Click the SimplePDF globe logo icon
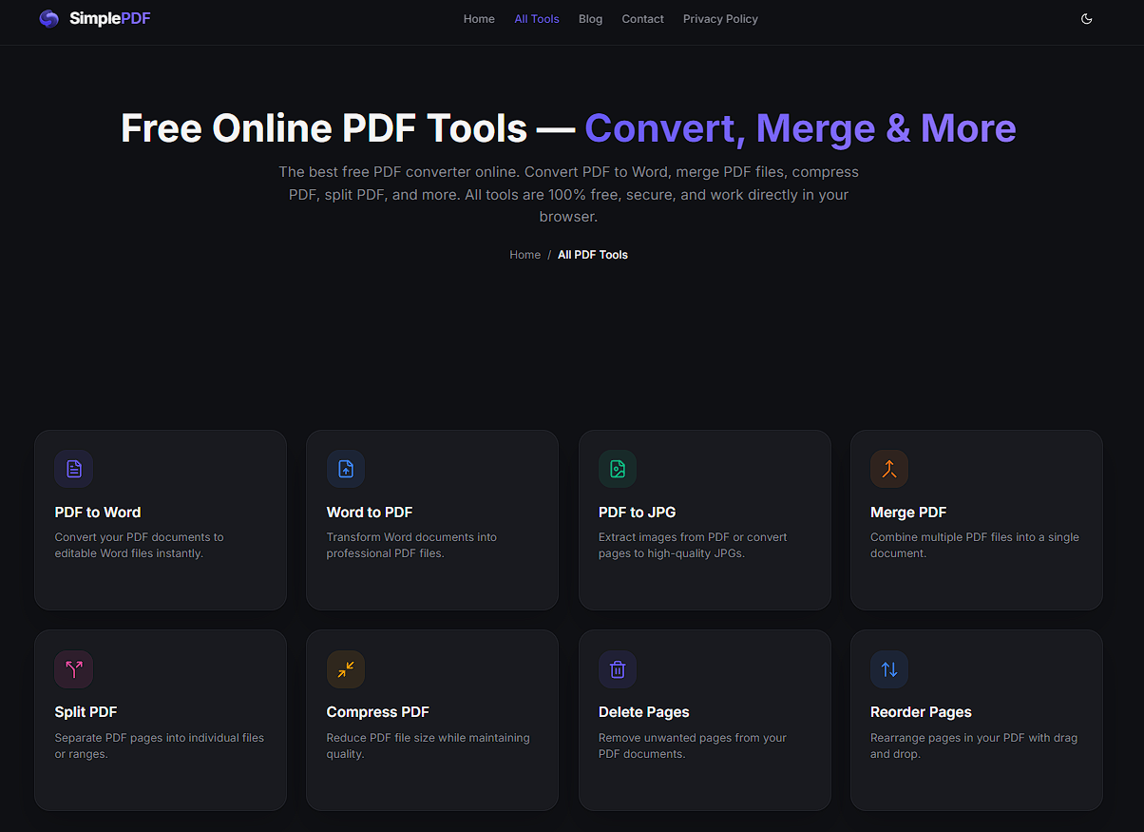Screen dimensions: 1144x832 [48, 18]
